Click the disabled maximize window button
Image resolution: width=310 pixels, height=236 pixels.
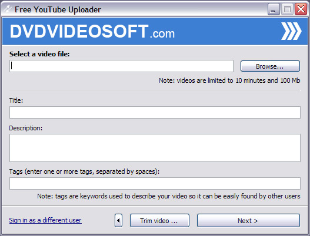pyautogui.click(x=287, y=9)
